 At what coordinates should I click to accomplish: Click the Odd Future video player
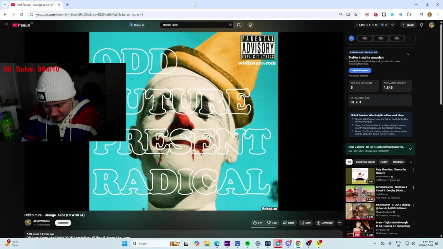183,121
